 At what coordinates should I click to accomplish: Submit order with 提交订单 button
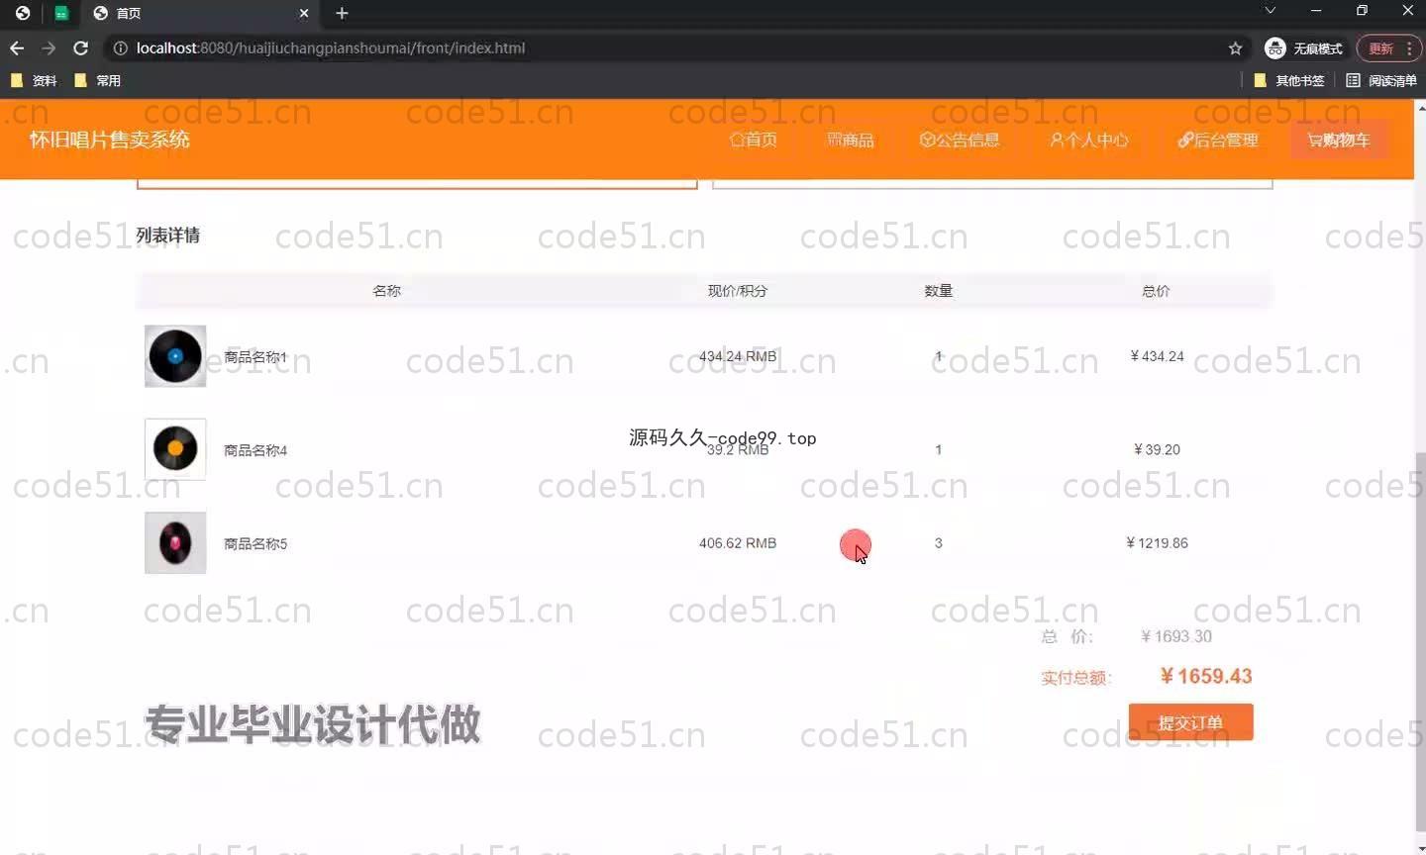pos(1190,722)
